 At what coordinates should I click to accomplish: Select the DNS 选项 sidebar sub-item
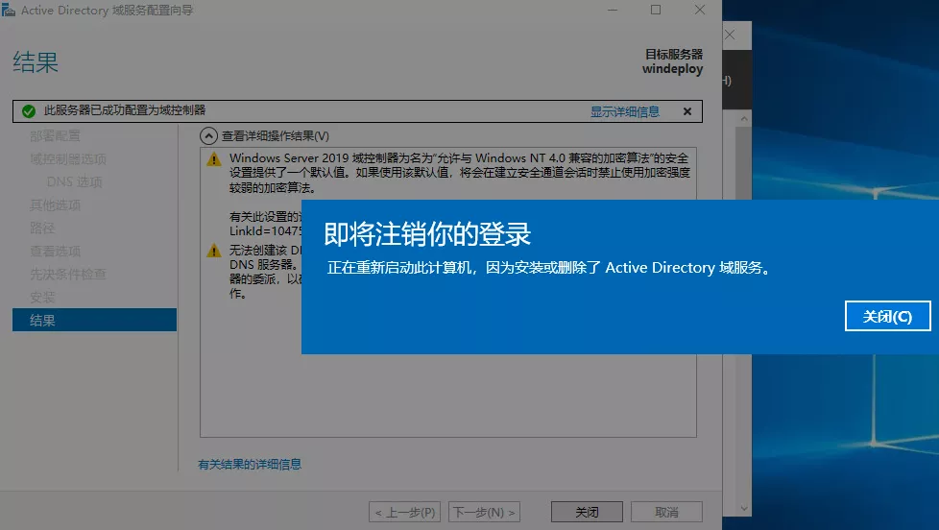point(75,182)
